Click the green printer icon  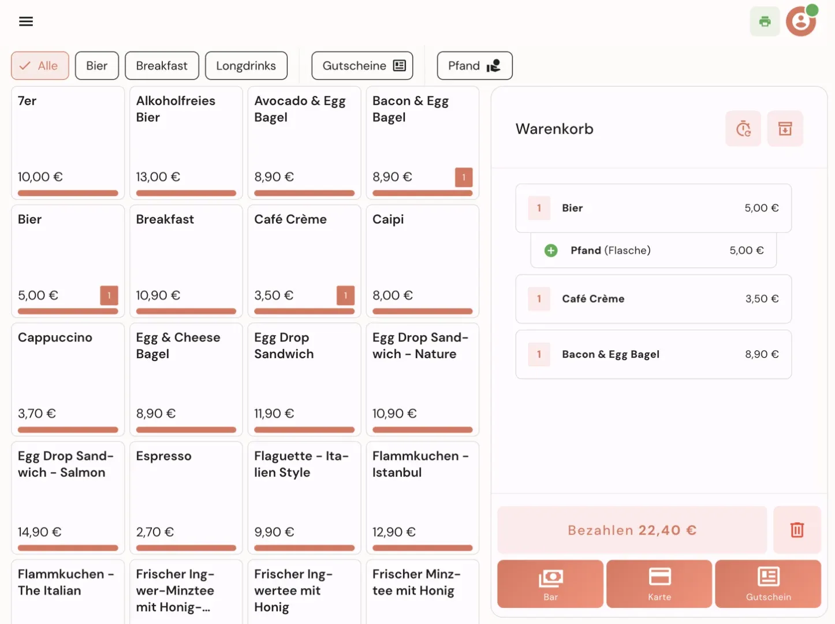pos(765,21)
